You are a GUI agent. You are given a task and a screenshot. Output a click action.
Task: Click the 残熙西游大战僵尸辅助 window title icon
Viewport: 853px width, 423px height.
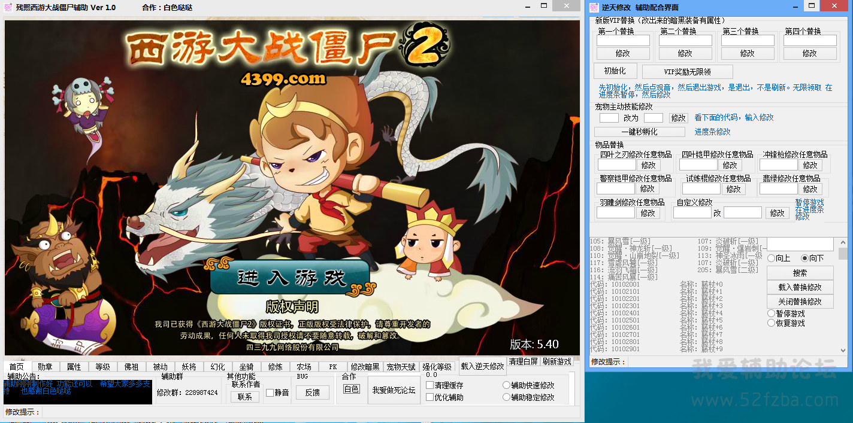8,7
